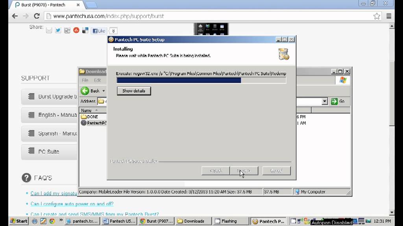The height and width of the screenshot is (226, 403).
Task: Click the green Go arrow in Downloads window
Action: [334, 101]
